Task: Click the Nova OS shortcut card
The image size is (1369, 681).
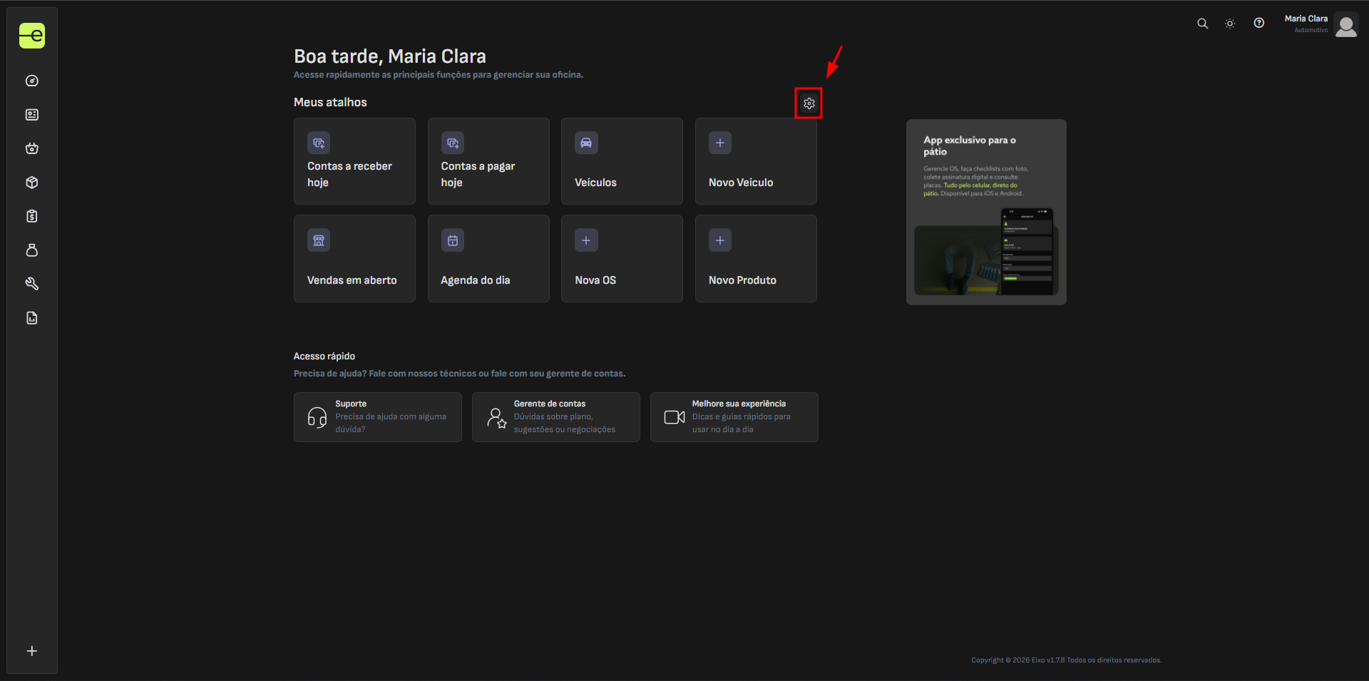Action: coord(622,258)
